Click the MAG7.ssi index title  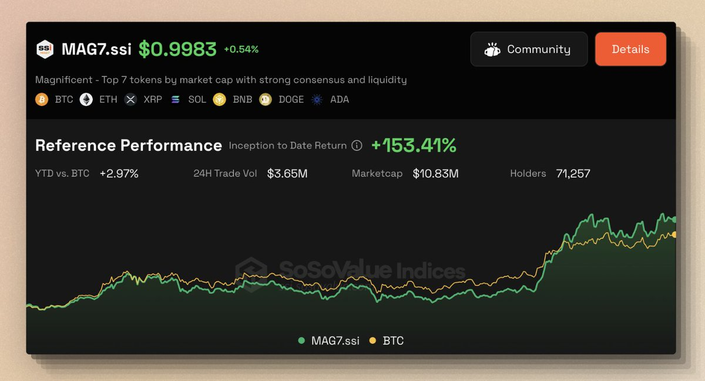coord(96,49)
